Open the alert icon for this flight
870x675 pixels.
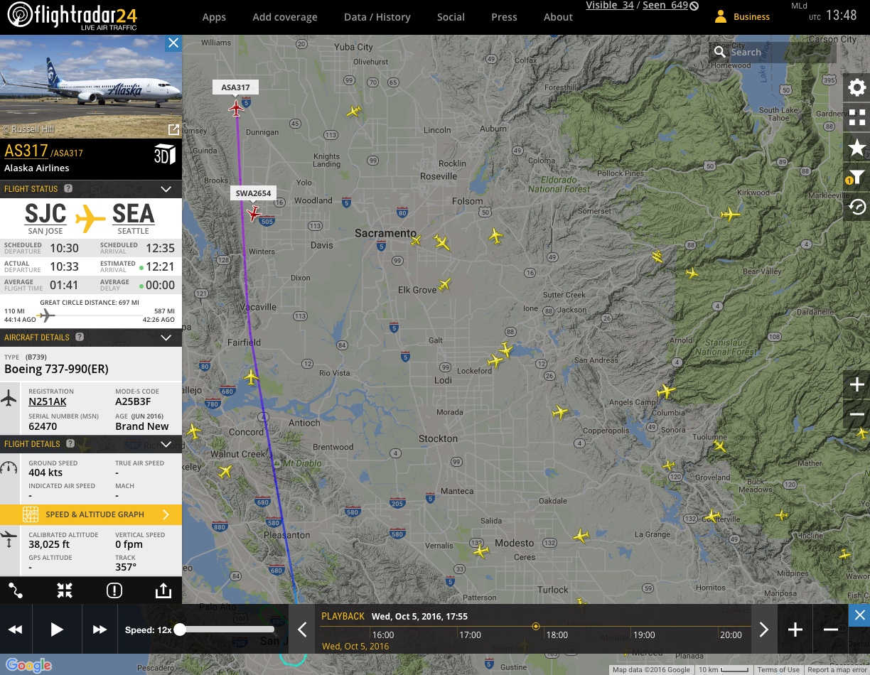(x=114, y=590)
